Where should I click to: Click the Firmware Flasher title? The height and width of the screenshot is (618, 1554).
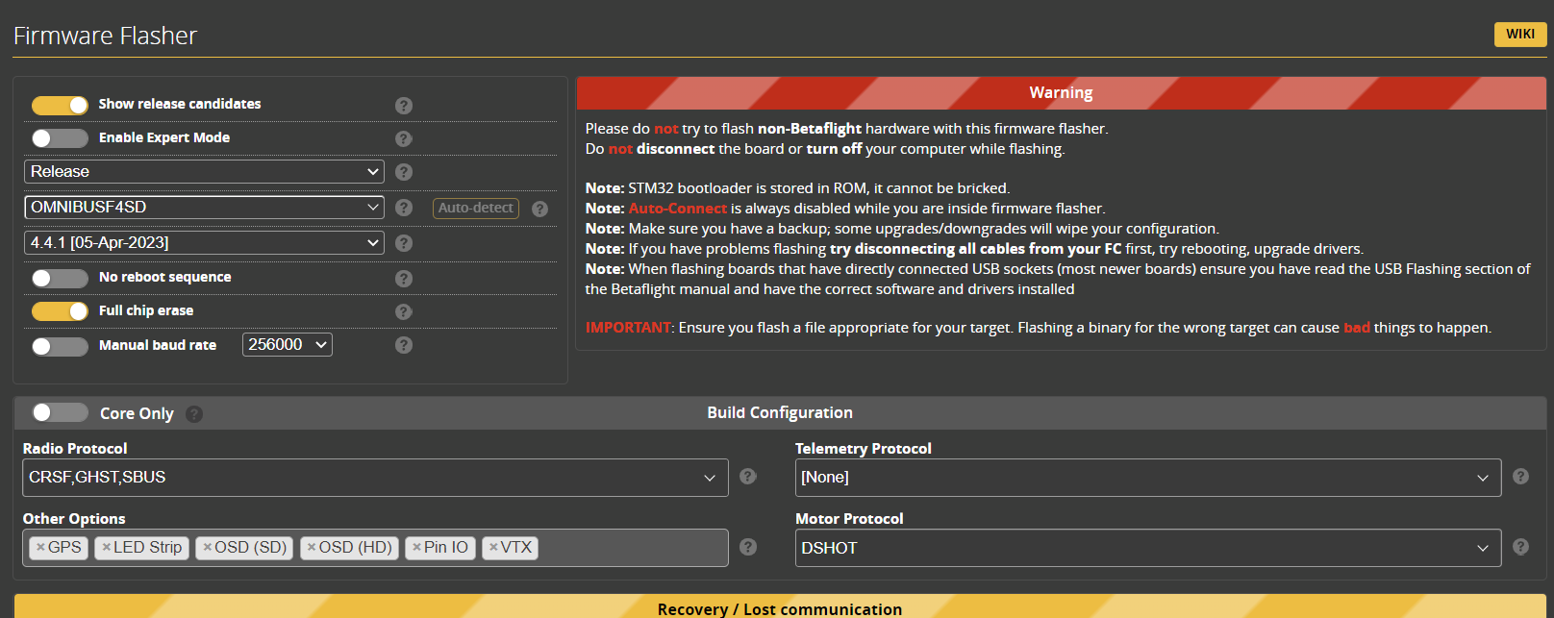tap(105, 37)
